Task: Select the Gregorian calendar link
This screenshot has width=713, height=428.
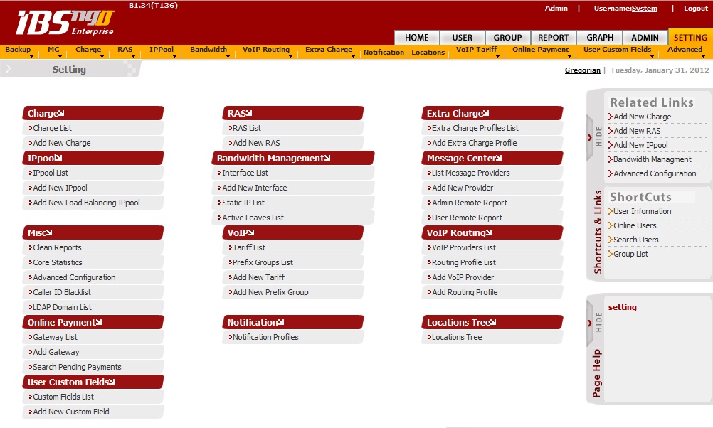Action: tap(582, 70)
